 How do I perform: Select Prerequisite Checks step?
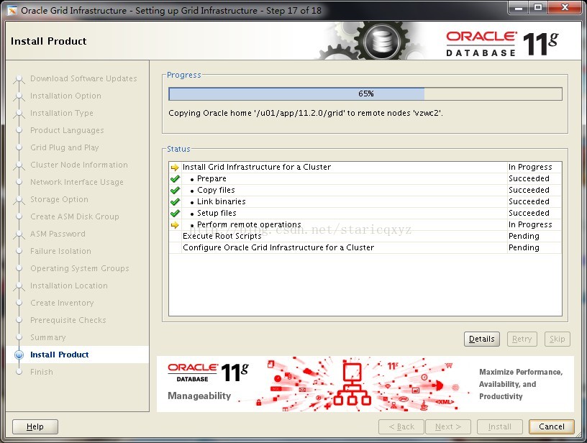(68, 320)
